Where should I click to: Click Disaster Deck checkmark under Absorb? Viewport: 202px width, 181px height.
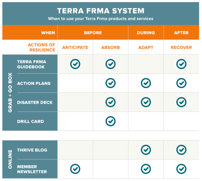coord(110,102)
